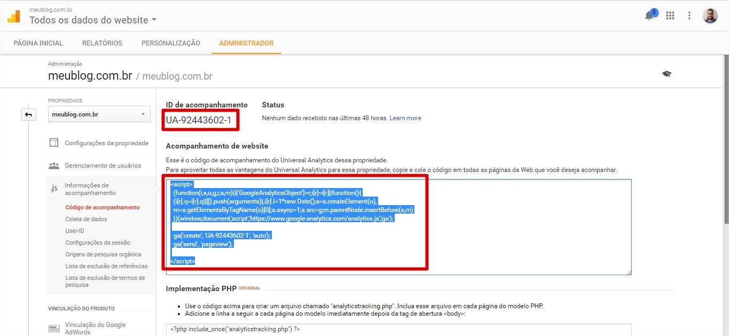Click the AdWords linking icon

53,329
